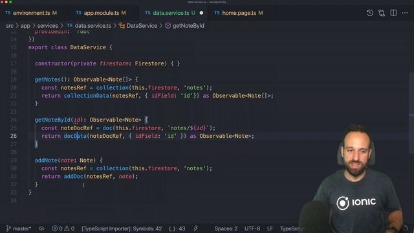Viewport: 414px width, 233px height.
Task: Click line number 15 in the gutter
Action: pyautogui.click(x=14, y=47)
